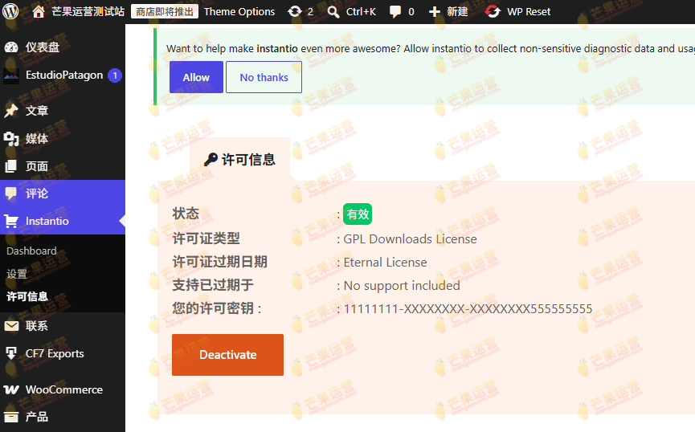The height and width of the screenshot is (432, 695).
Task: Click the plus icon for 新建
Action: tap(435, 12)
